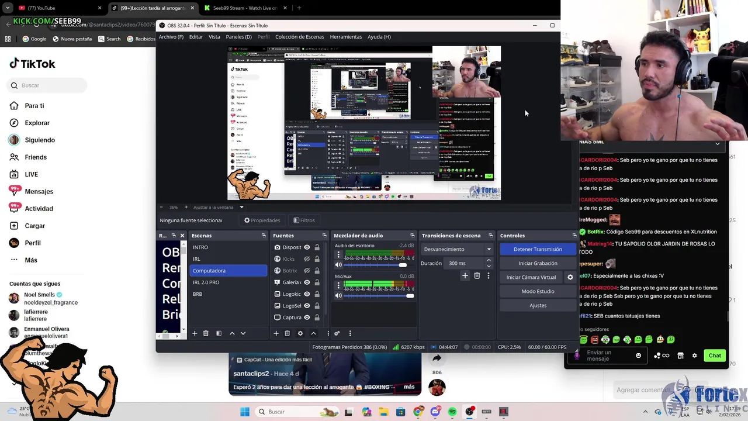This screenshot has height=421, width=748.
Task: Open source properties gear in Fuentes toolbar
Action: [300, 333]
